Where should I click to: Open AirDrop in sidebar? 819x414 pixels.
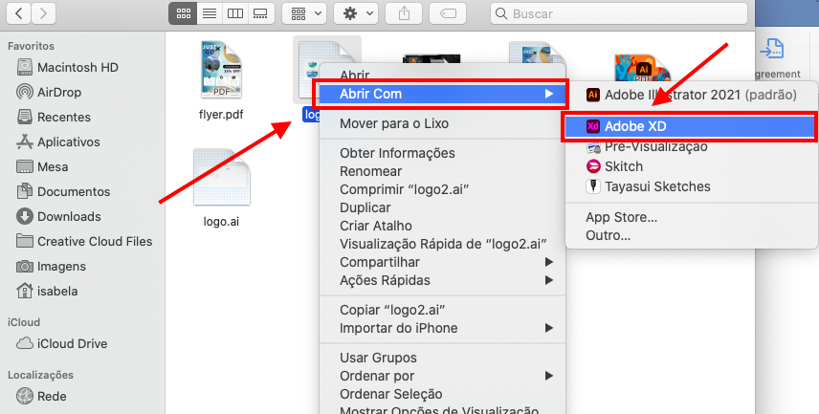pos(49,92)
